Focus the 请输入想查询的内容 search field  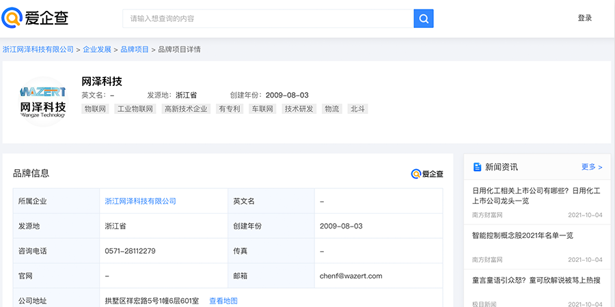tap(269, 18)
